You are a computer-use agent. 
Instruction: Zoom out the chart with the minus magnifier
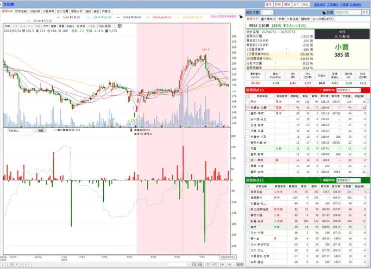pos(194,264)
